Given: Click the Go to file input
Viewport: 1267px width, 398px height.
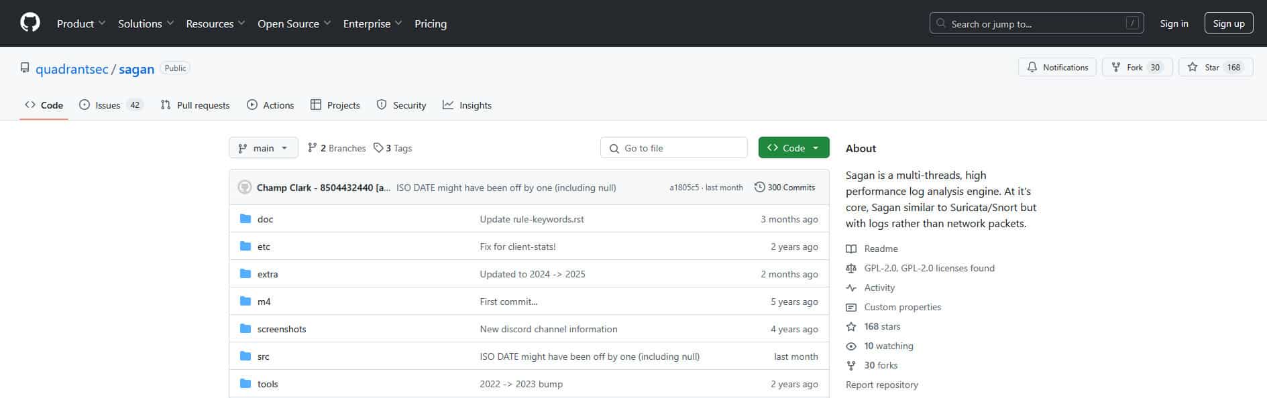Looking at the screenshot, I should [x=674, y=148].
